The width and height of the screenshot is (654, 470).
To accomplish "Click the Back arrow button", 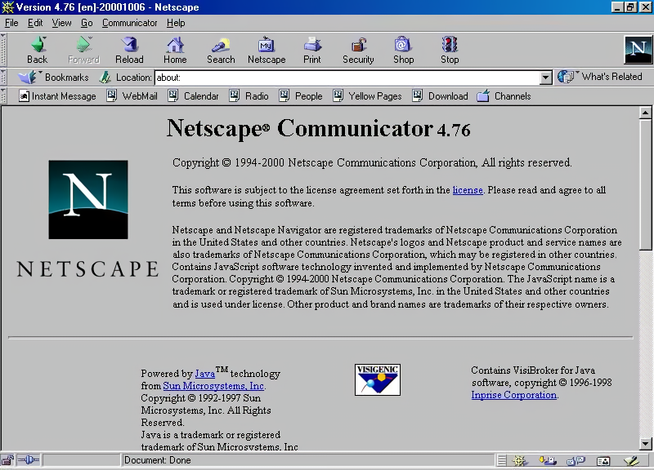I will point(38,49).
